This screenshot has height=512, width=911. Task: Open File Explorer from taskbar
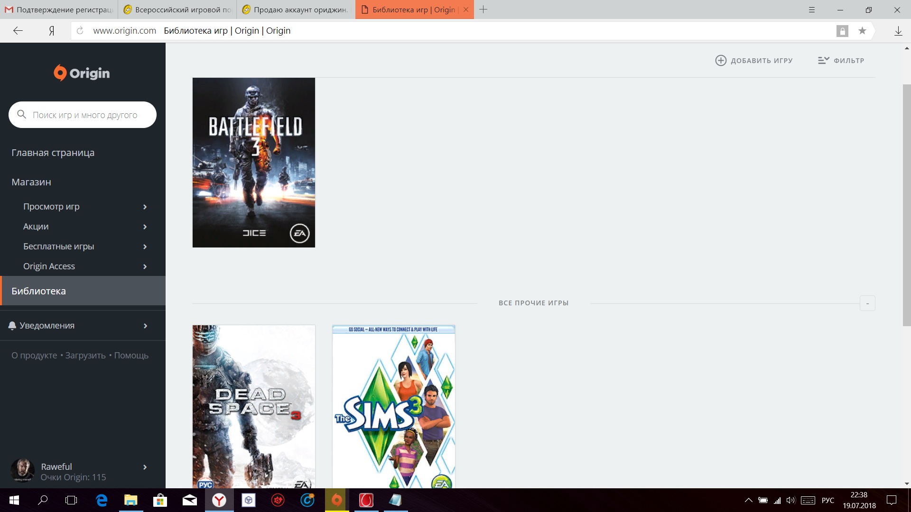(x=131, y=500)
